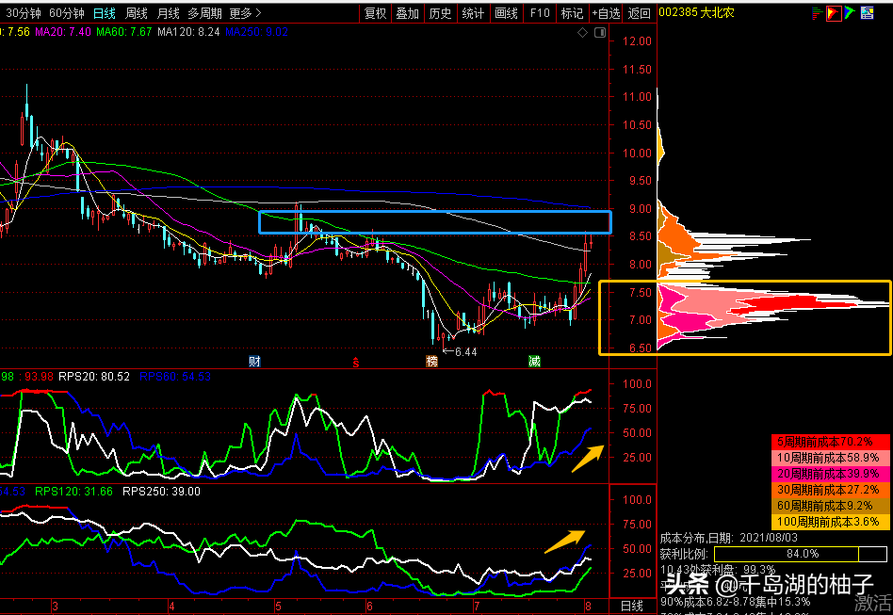Click the 榜 event marker on chart

(x=431, y=362)
